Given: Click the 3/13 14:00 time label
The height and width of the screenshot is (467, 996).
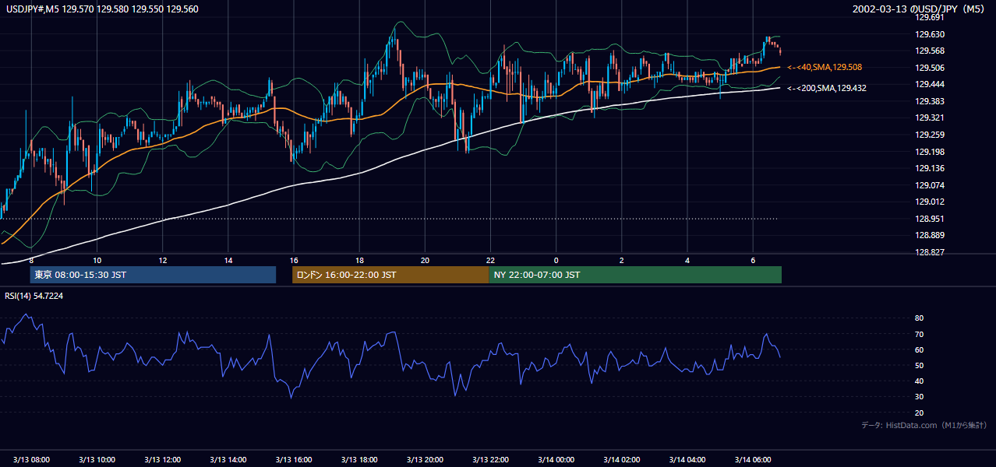Looking at the screenshot, I should 228,460.
